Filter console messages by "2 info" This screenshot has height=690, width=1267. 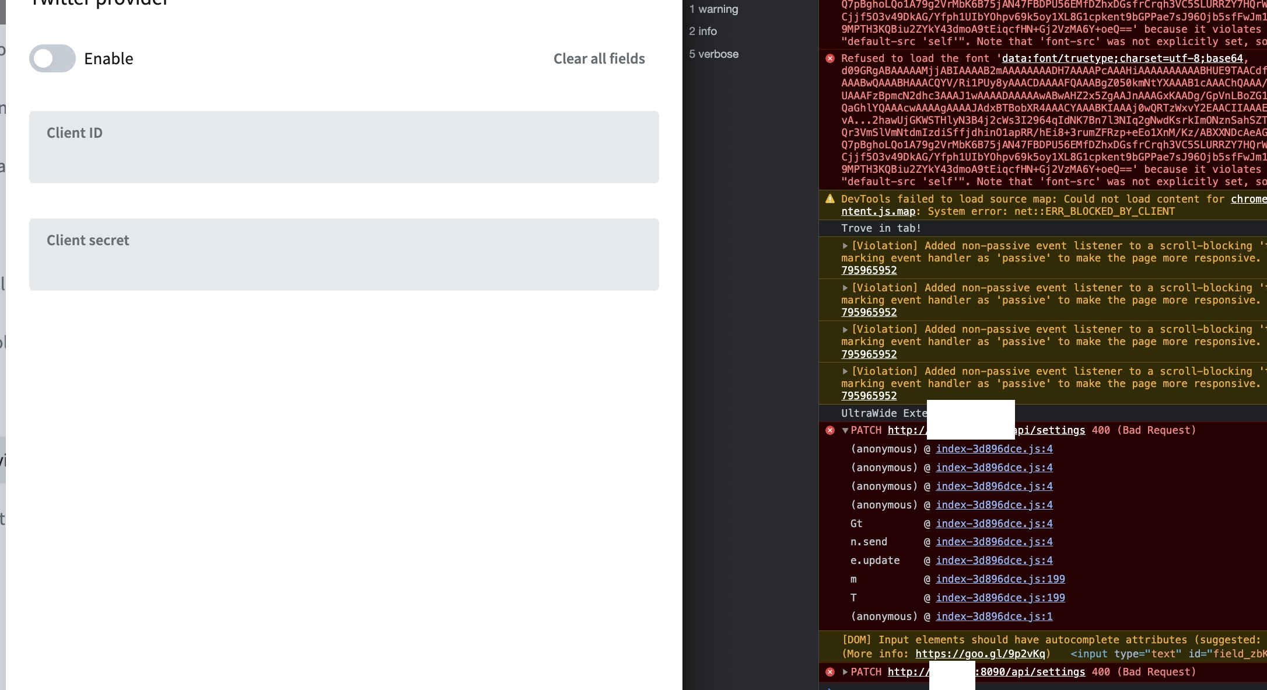coord(703,31)
